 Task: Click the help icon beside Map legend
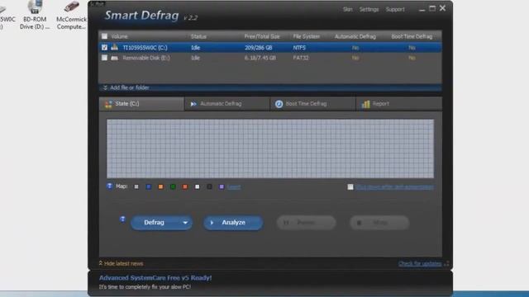pos(110,186)
